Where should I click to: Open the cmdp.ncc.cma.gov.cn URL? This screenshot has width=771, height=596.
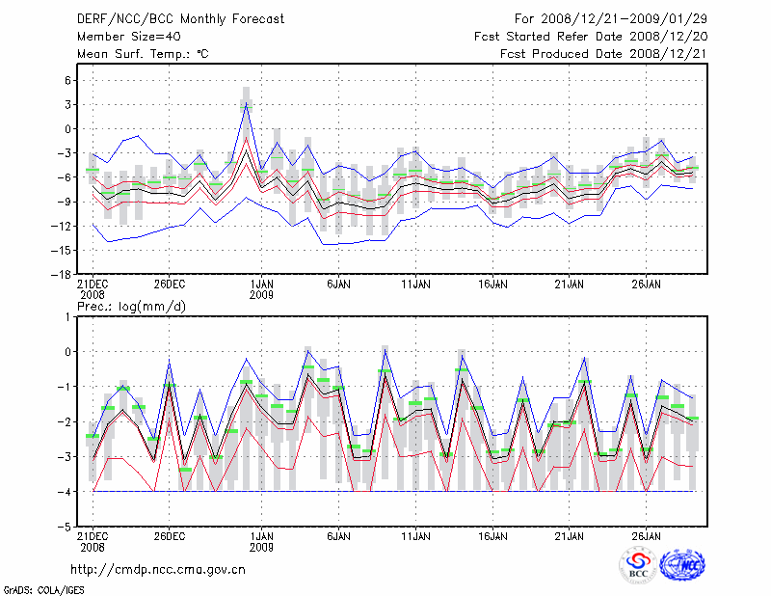coord(158,570)
